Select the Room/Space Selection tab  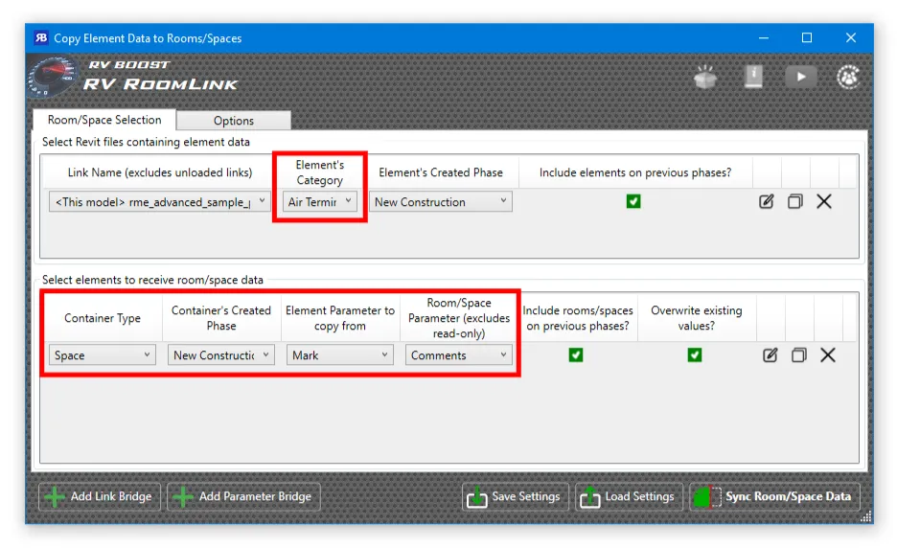tap(104, 120)
